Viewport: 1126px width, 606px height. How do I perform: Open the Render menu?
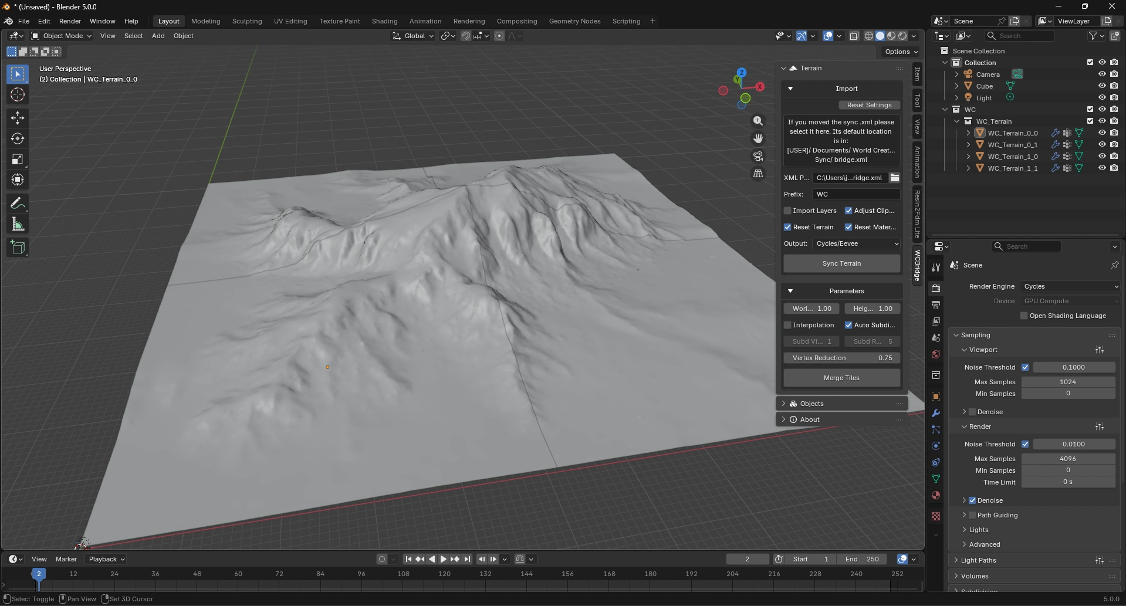(70, 21)
